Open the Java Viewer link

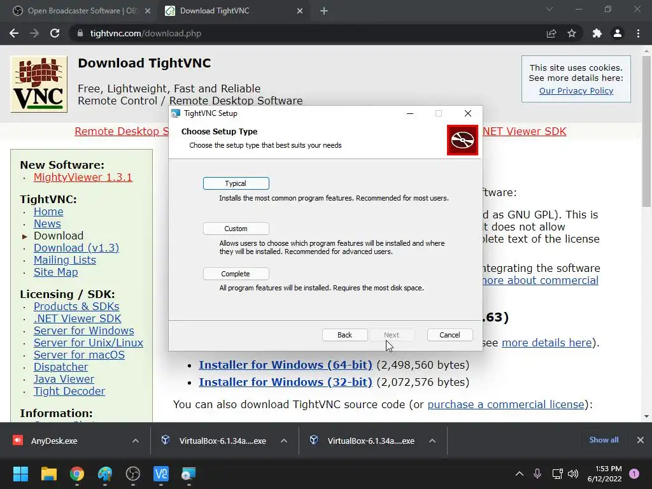(x=64, y=379)
